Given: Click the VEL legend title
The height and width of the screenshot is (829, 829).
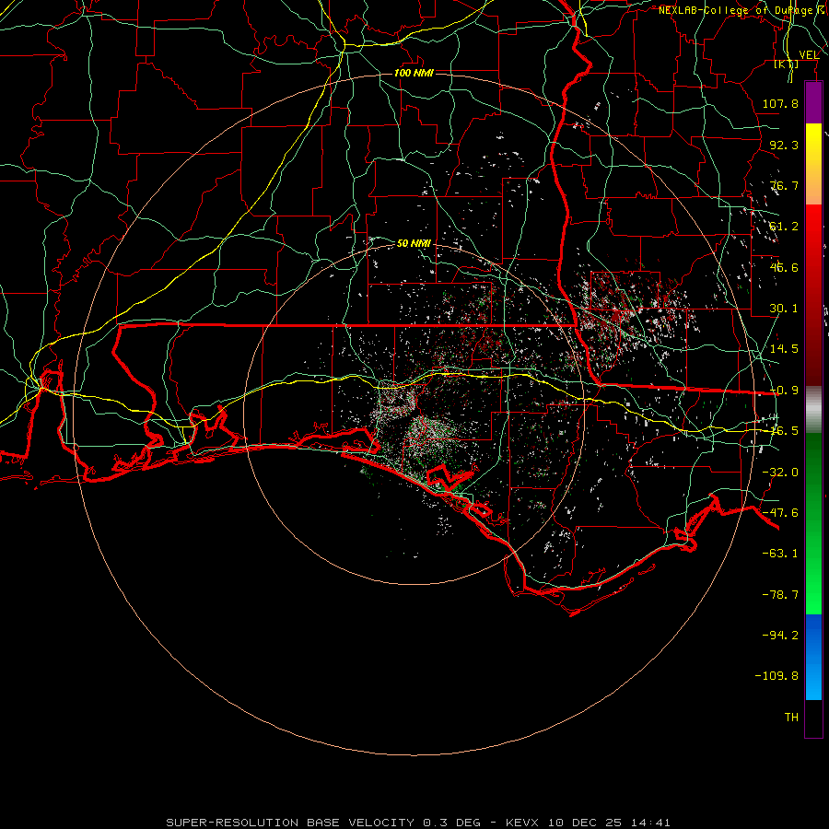Looking at the screenshot, I should click(x=809, y=55).
